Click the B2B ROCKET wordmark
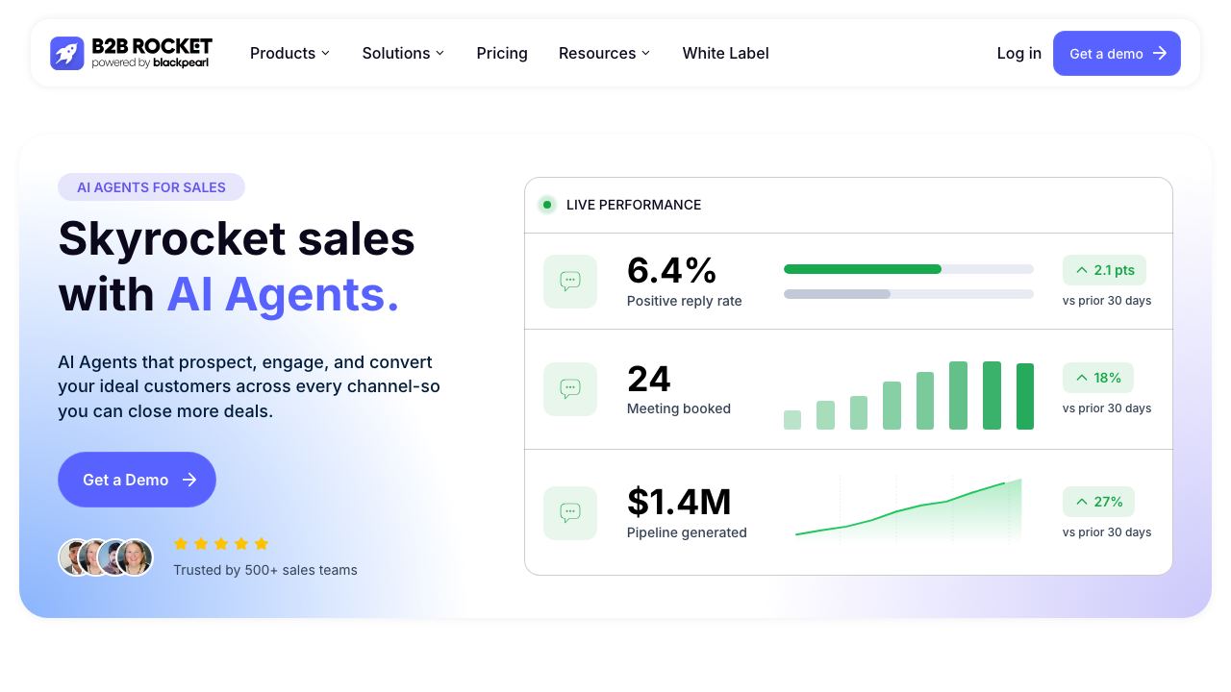Viewport: 1231px width, 692px height. (152, 46)
